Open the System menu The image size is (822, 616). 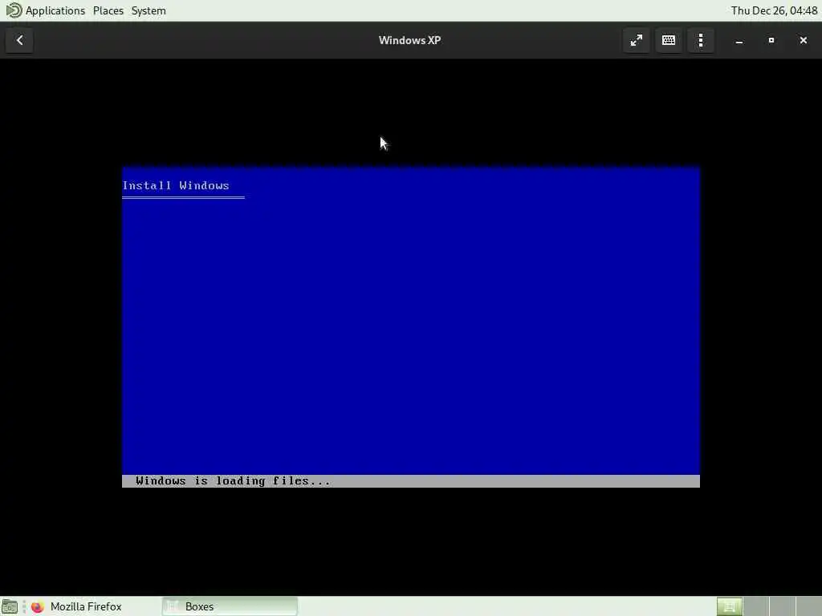tap(149, 10)
